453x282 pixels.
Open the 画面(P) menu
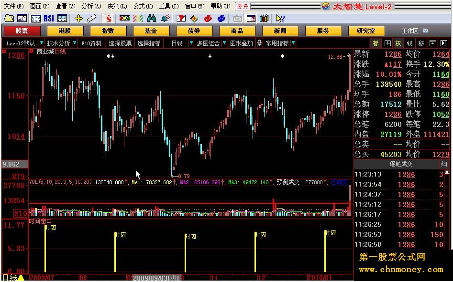click(x=40, y=6)
